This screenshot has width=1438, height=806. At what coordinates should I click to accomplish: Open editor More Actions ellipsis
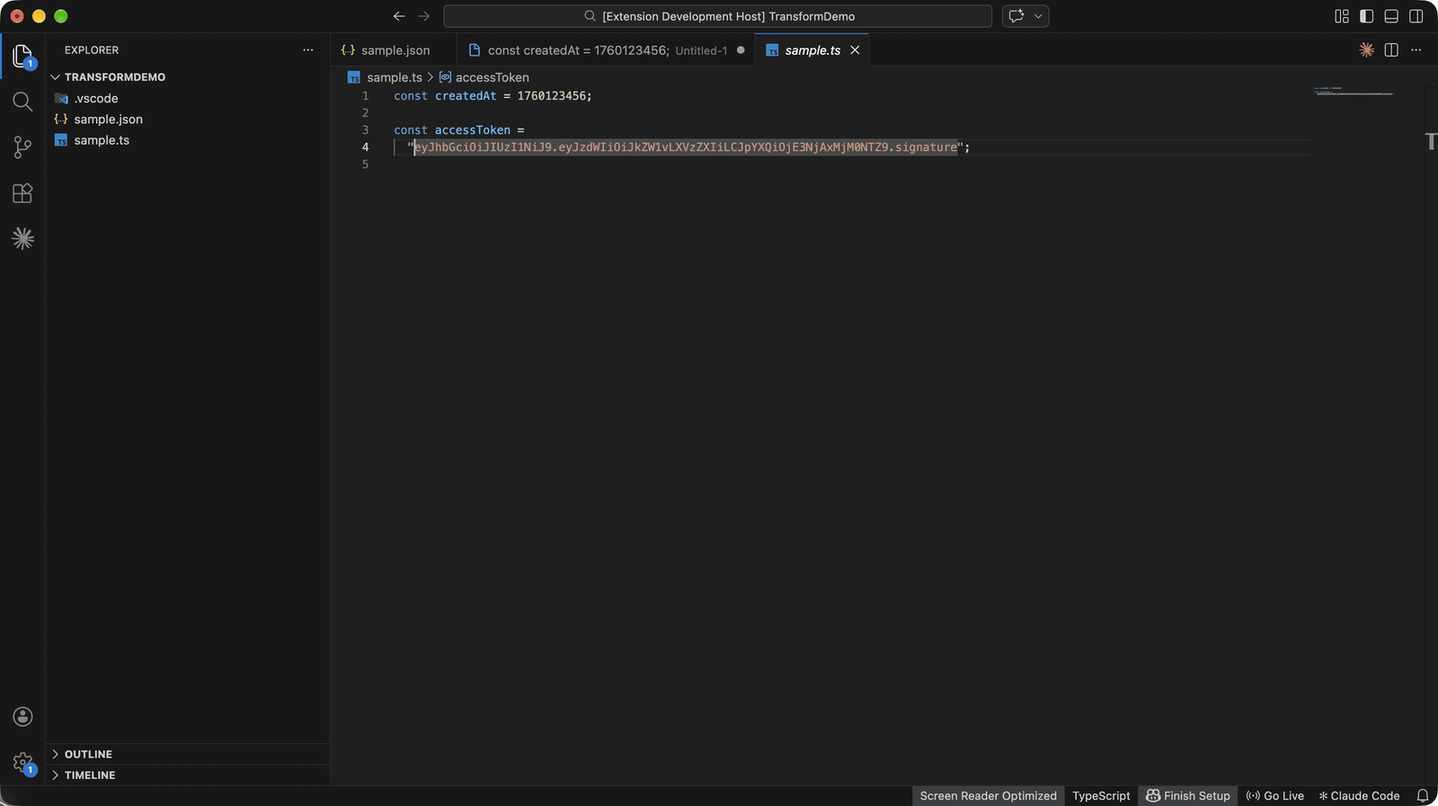(x=1416, y=50)
